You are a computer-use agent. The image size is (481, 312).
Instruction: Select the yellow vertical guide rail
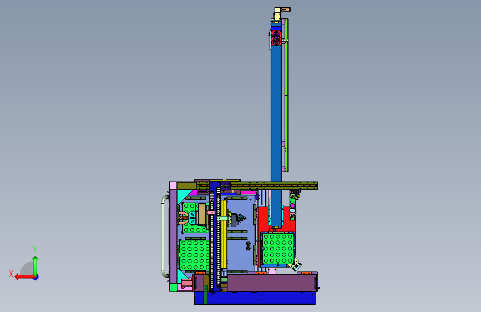coord(224,234)
